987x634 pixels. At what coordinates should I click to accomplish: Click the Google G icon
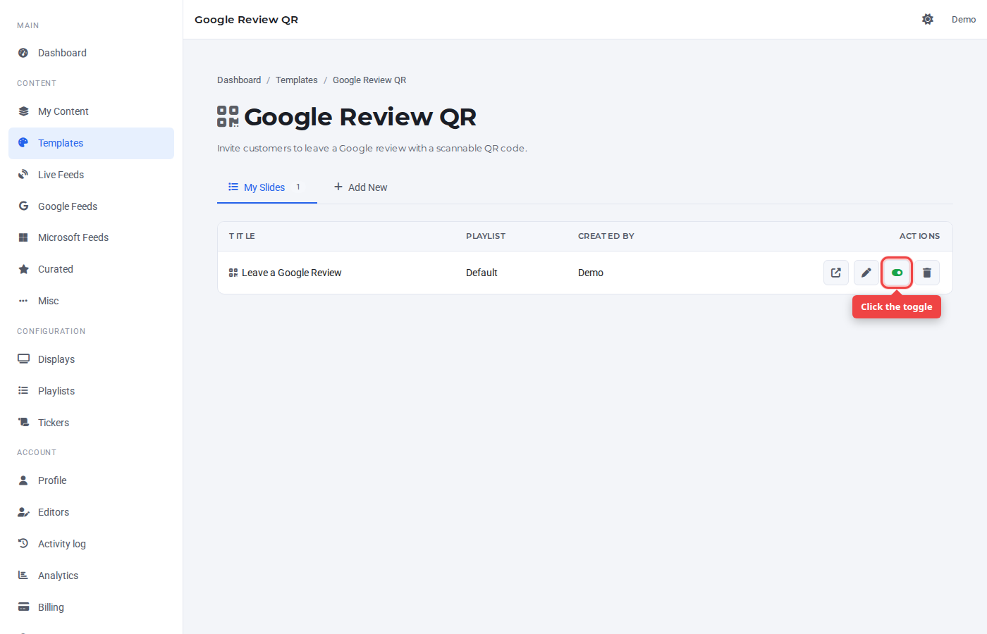coord(23,206)
